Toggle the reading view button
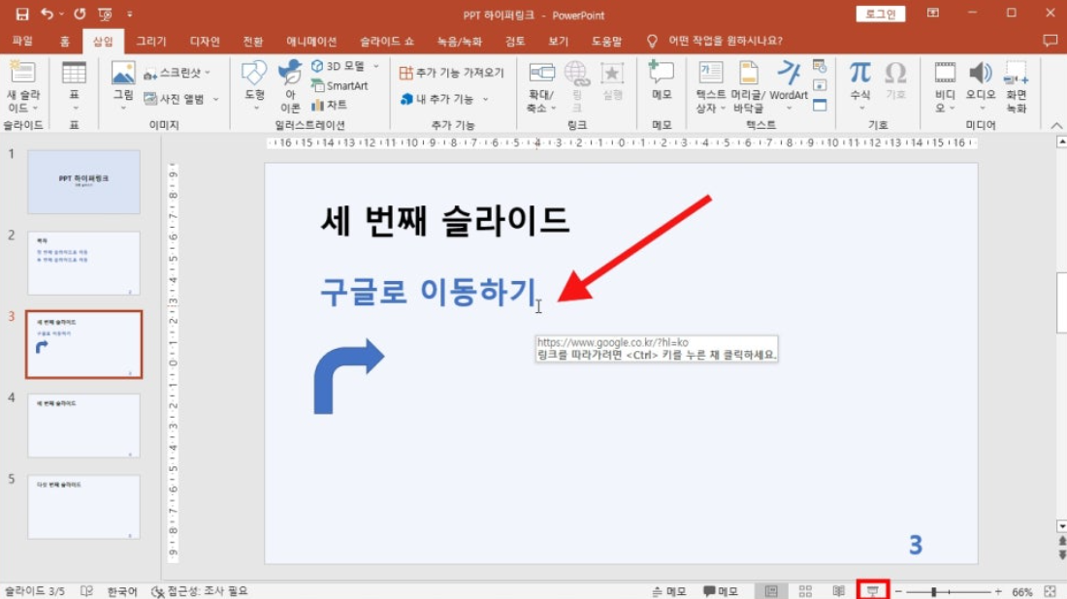The height and width of the screenshot is (599, 1067). point(839,590)
